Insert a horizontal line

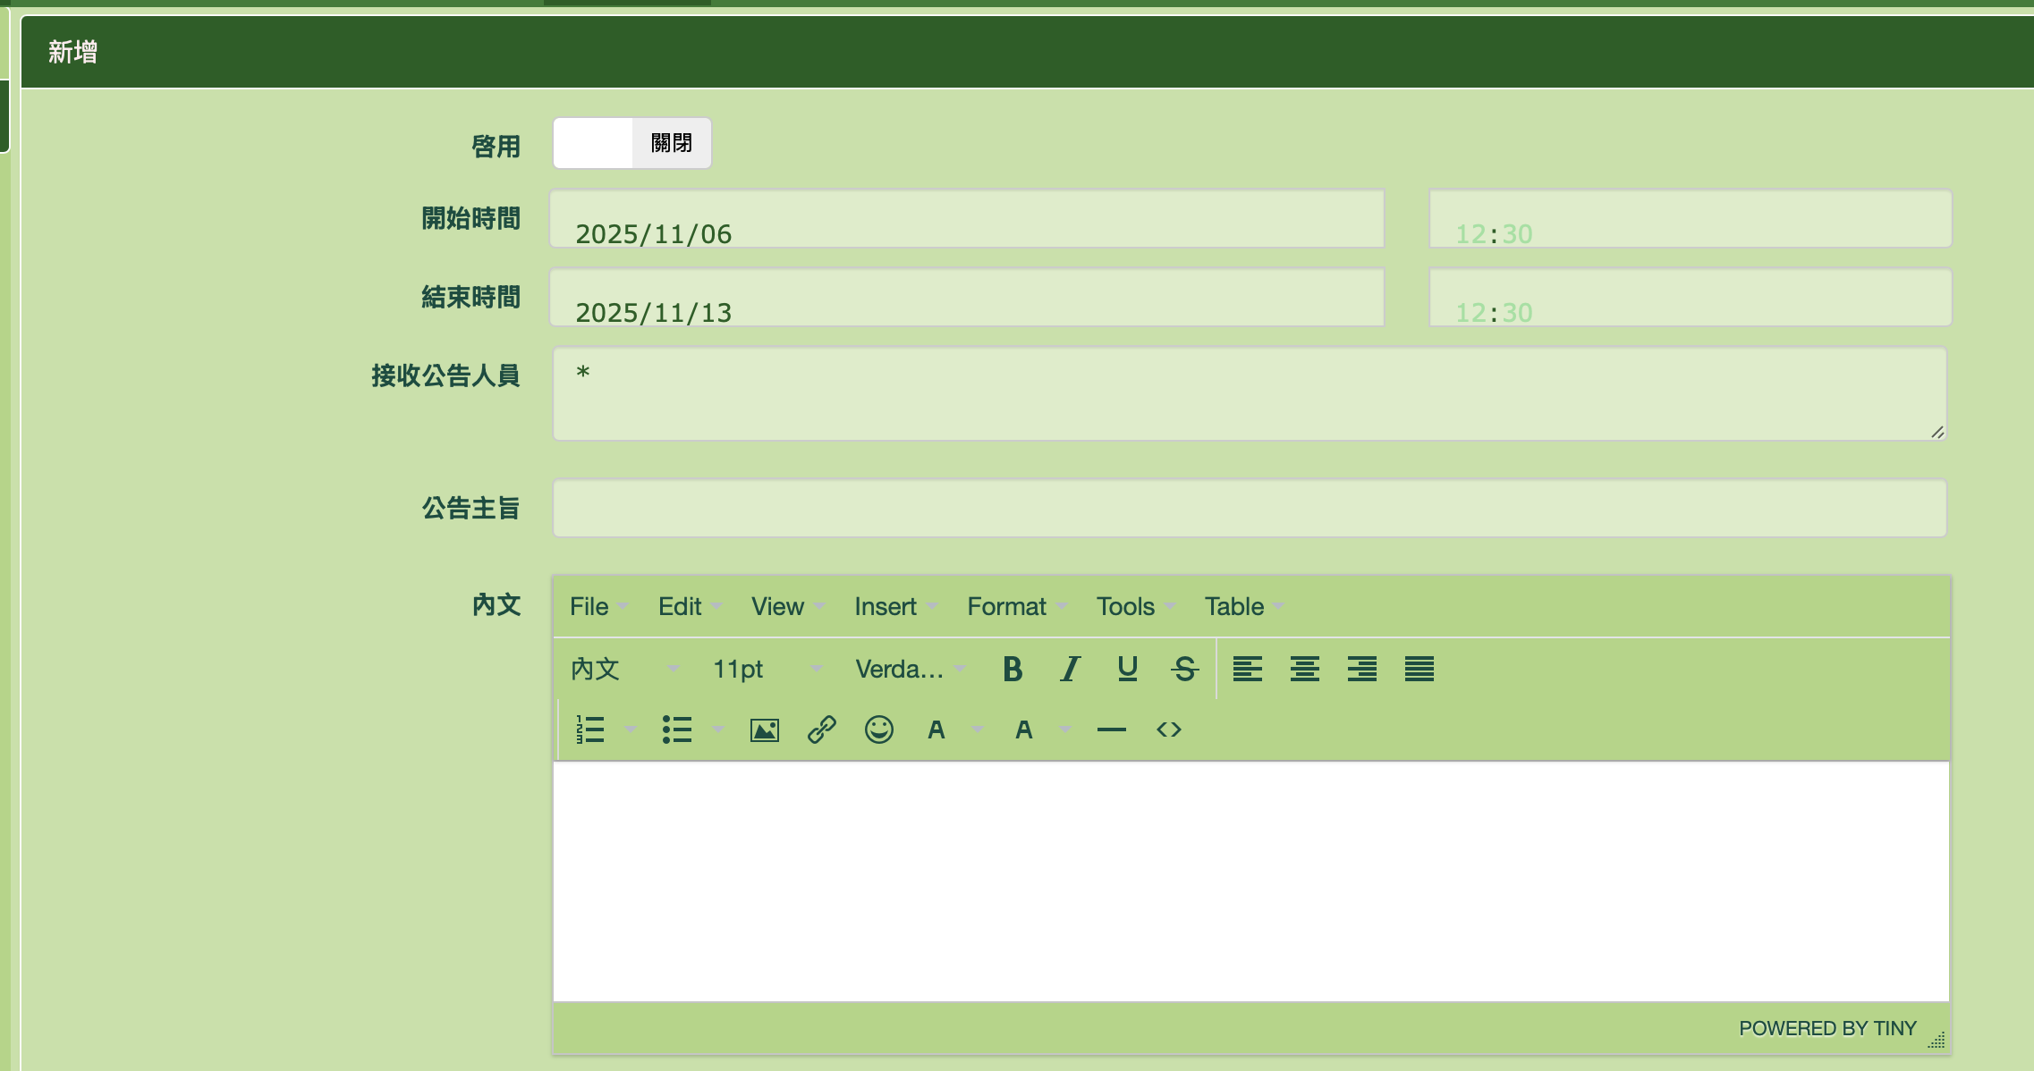1111,730
